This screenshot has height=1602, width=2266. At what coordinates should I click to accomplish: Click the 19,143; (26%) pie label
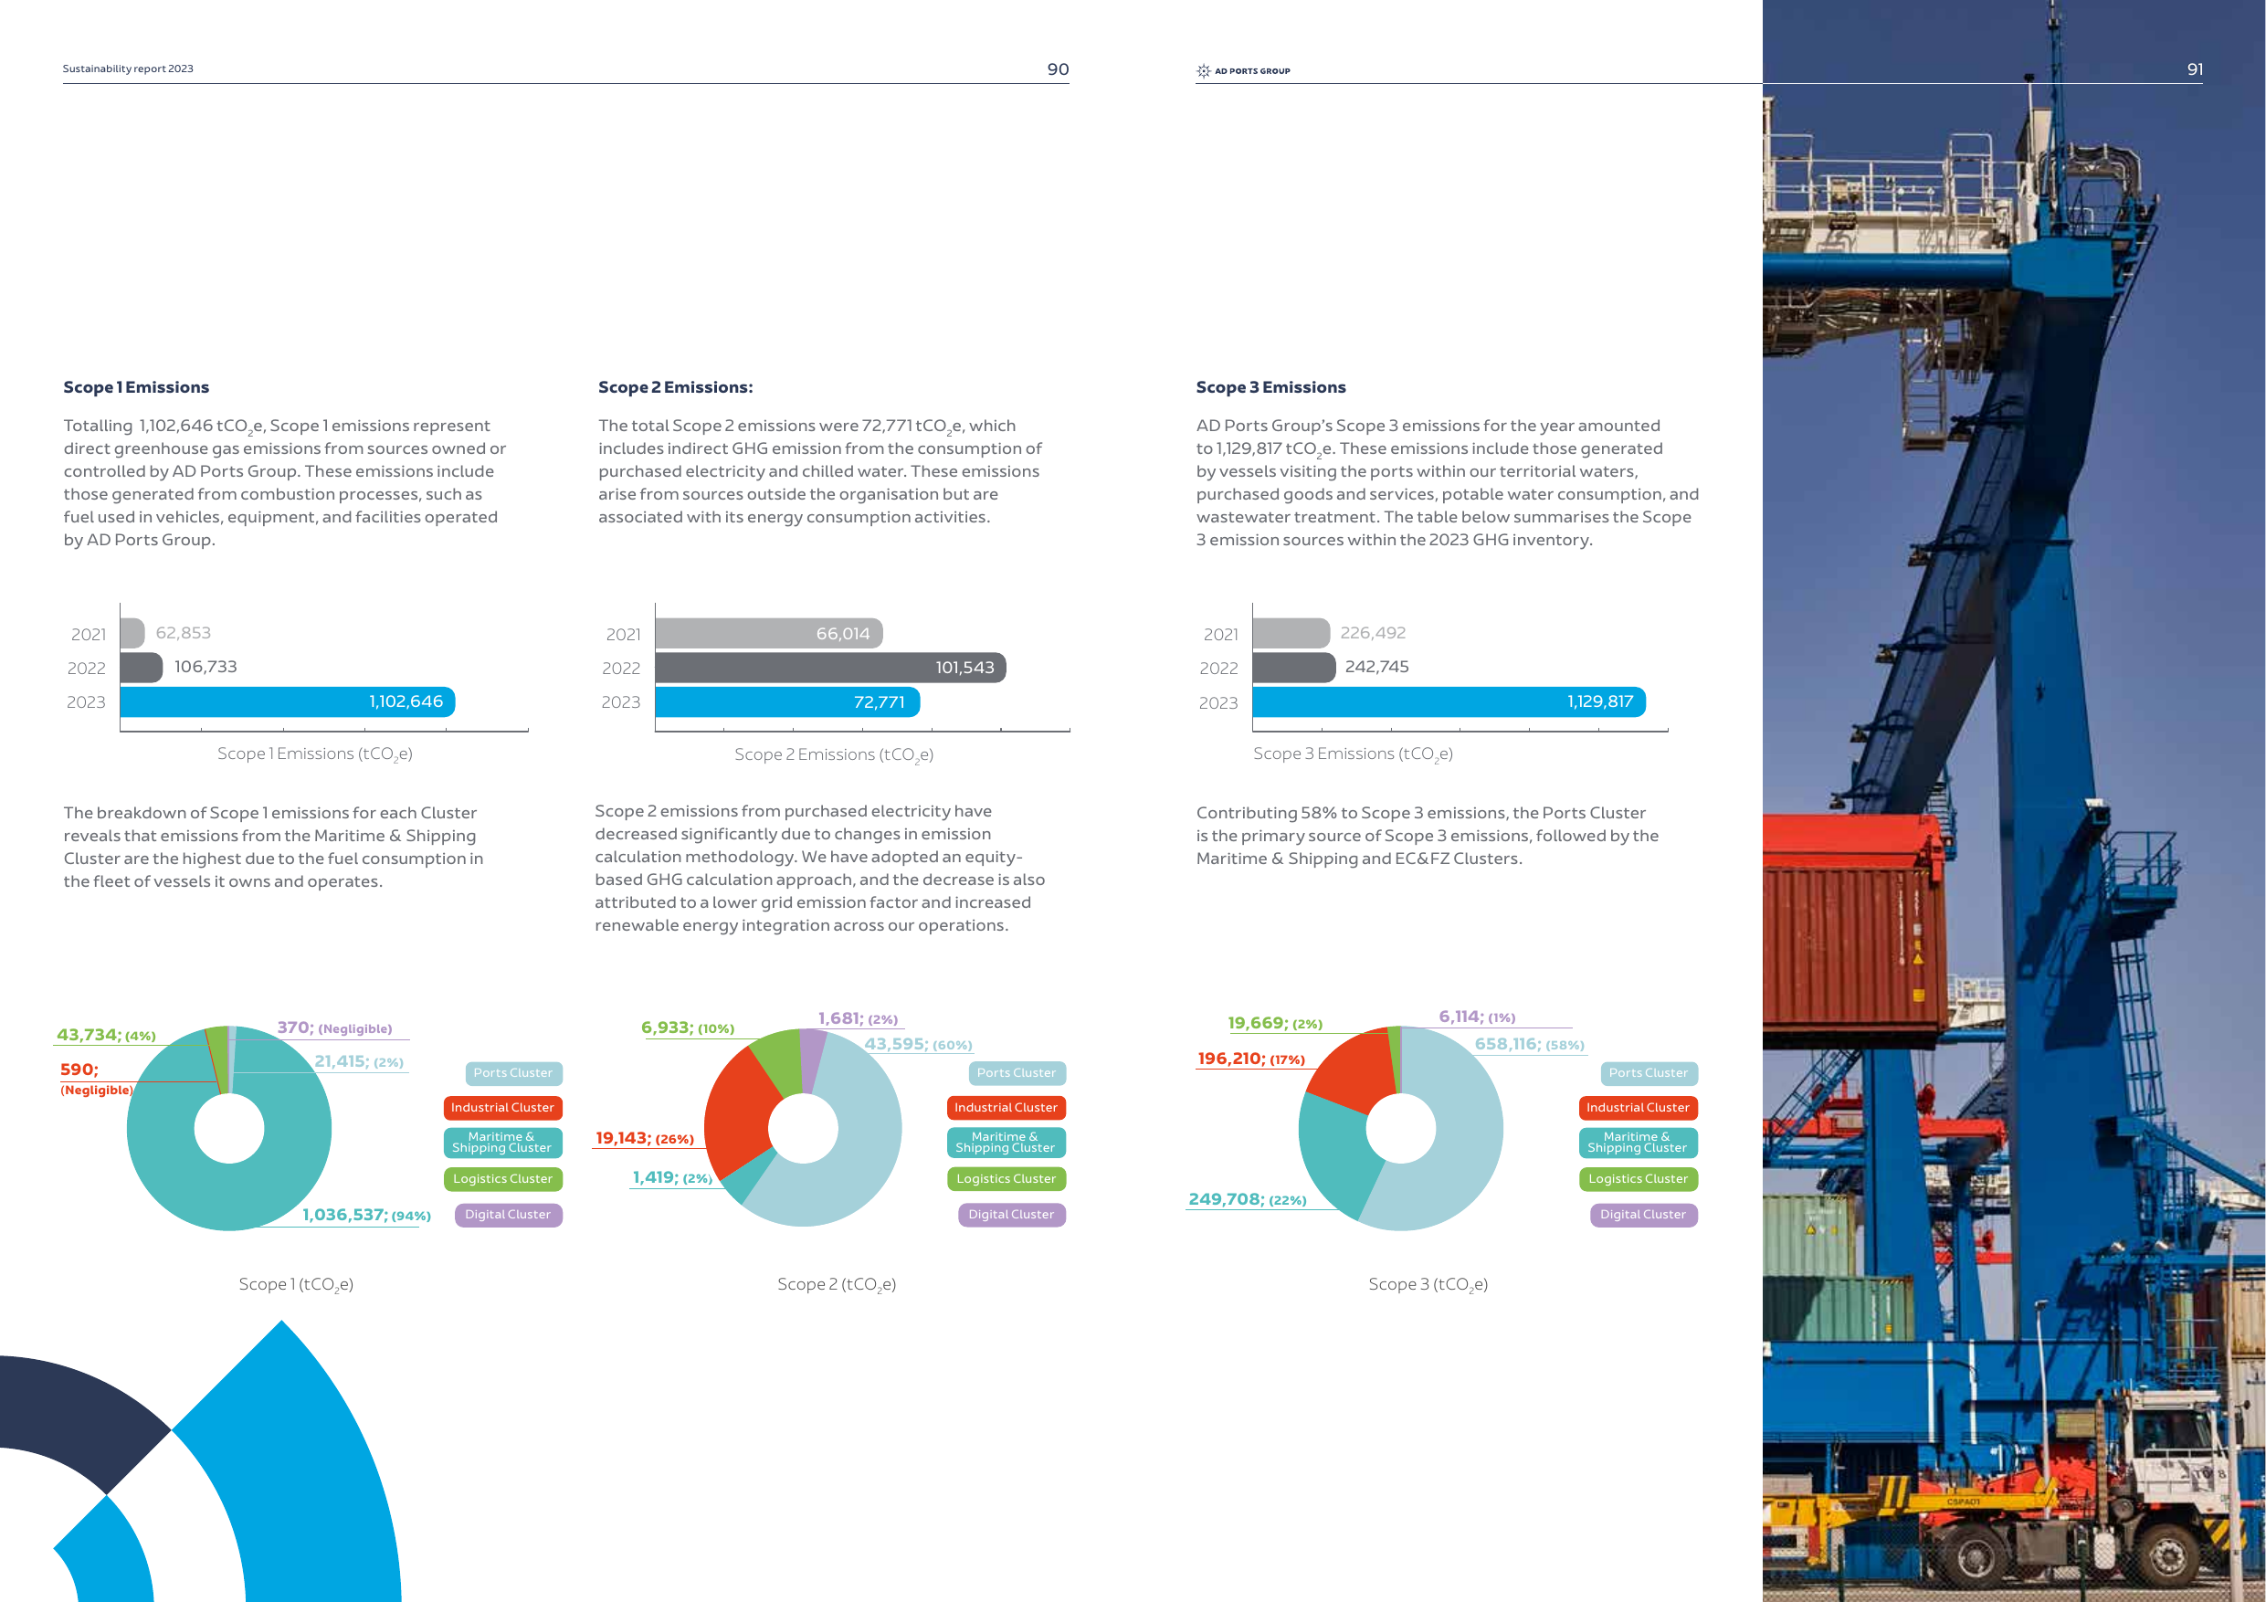click(645, 1138)
